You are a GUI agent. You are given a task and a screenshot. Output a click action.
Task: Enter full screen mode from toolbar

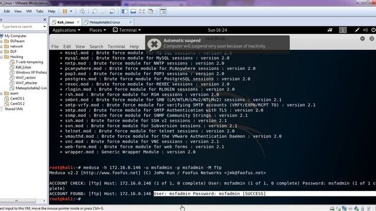pyautogui.click(x=142, y=11)
